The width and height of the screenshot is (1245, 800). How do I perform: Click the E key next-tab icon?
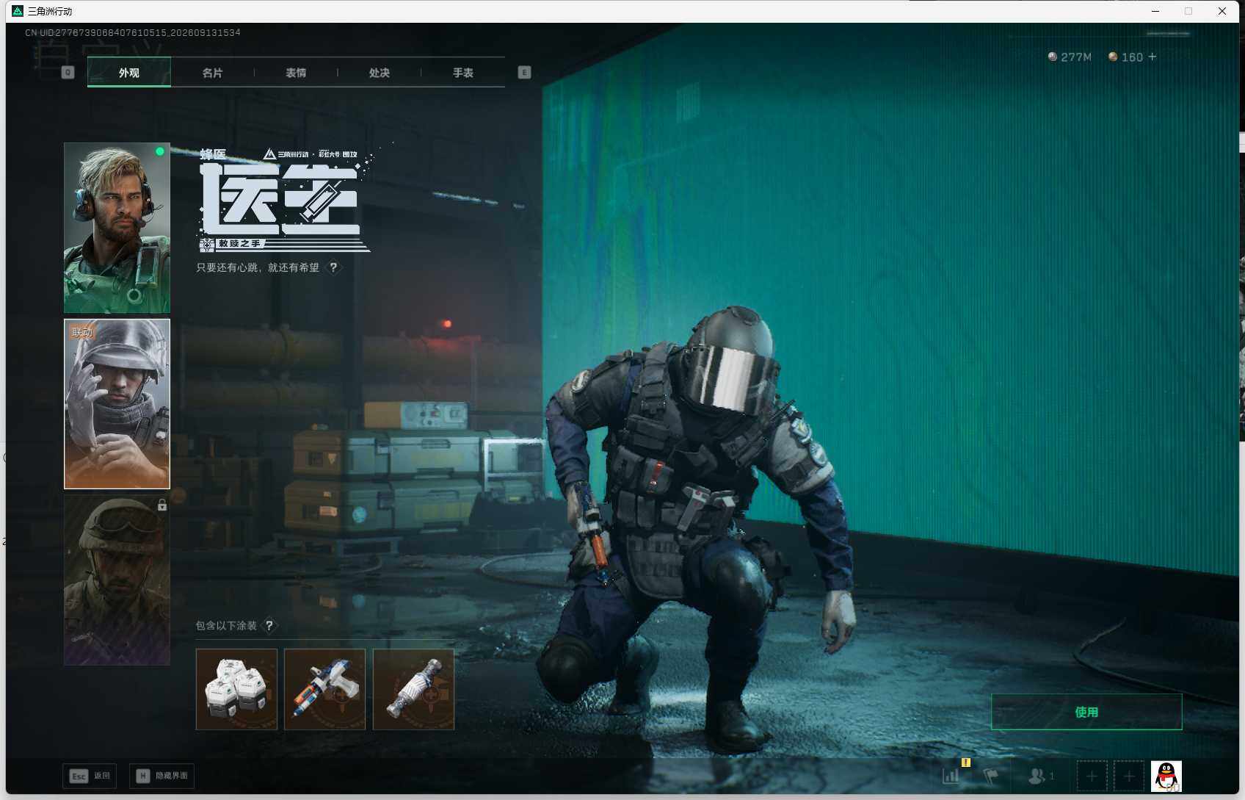(524, 72)
